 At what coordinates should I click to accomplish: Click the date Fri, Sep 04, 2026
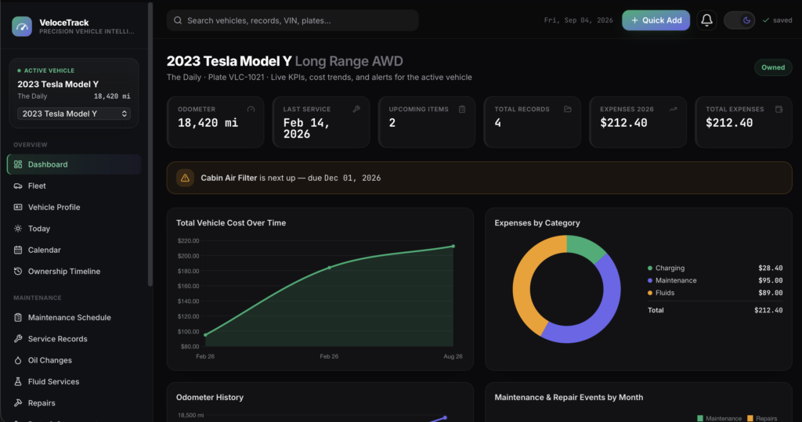point(578,20)
